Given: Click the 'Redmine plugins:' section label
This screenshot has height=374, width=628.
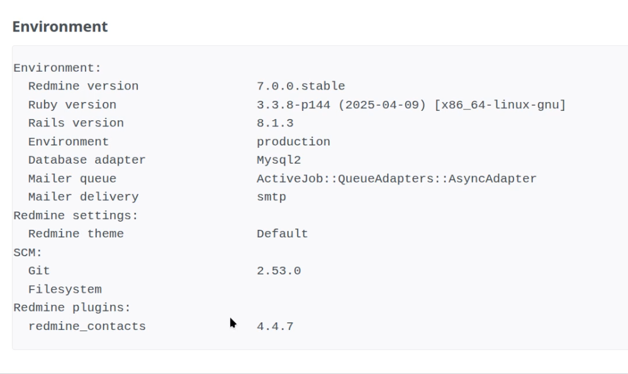Looking at the screenshot, I should [x=72, y=307].
